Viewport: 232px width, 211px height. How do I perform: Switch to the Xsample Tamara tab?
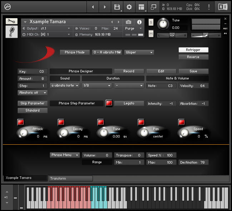click(25, 178)
